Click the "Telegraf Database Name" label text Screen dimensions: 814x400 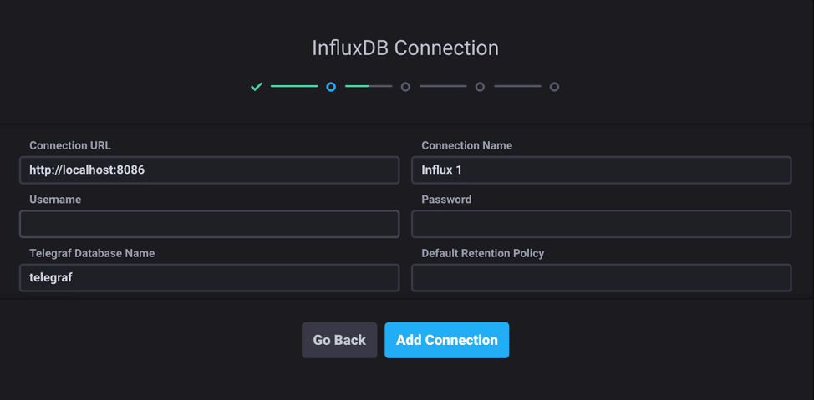tap(92, 253)
